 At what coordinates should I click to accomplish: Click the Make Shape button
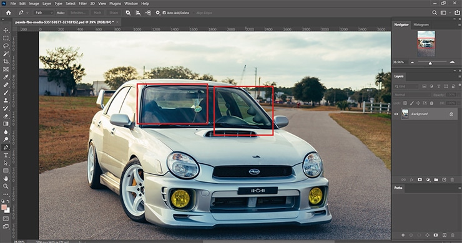(114, 12)
